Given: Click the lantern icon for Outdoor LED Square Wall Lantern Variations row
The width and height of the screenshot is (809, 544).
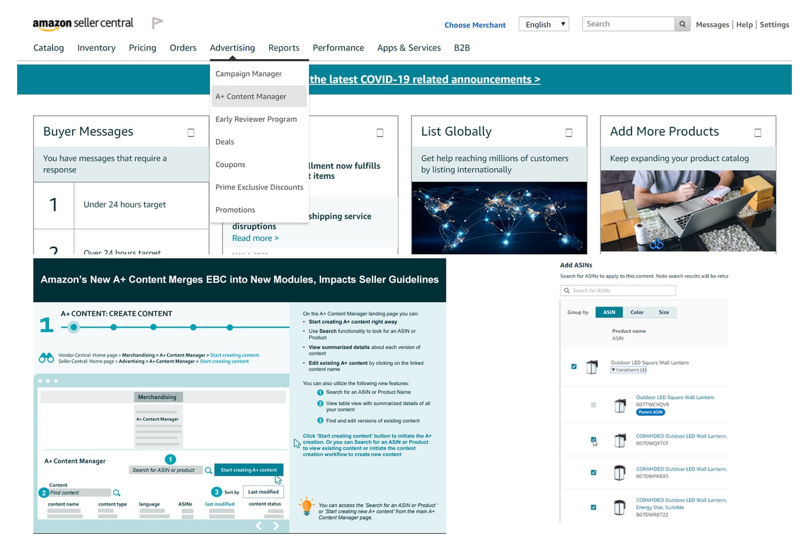Looking at the screenshot, I should point(592,367).
